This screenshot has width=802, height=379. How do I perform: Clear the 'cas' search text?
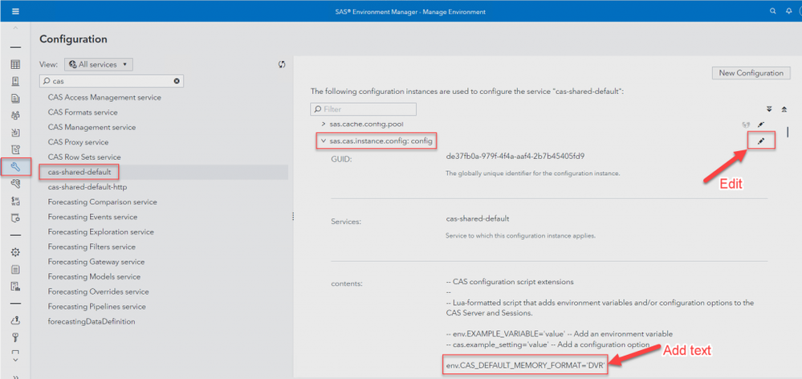tap(177, 81)
